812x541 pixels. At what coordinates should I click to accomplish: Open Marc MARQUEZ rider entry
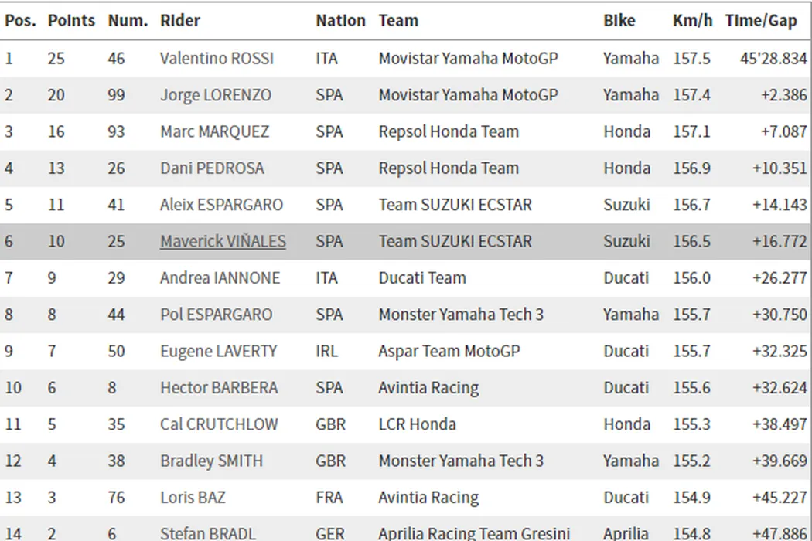click(x=214, y=132)
